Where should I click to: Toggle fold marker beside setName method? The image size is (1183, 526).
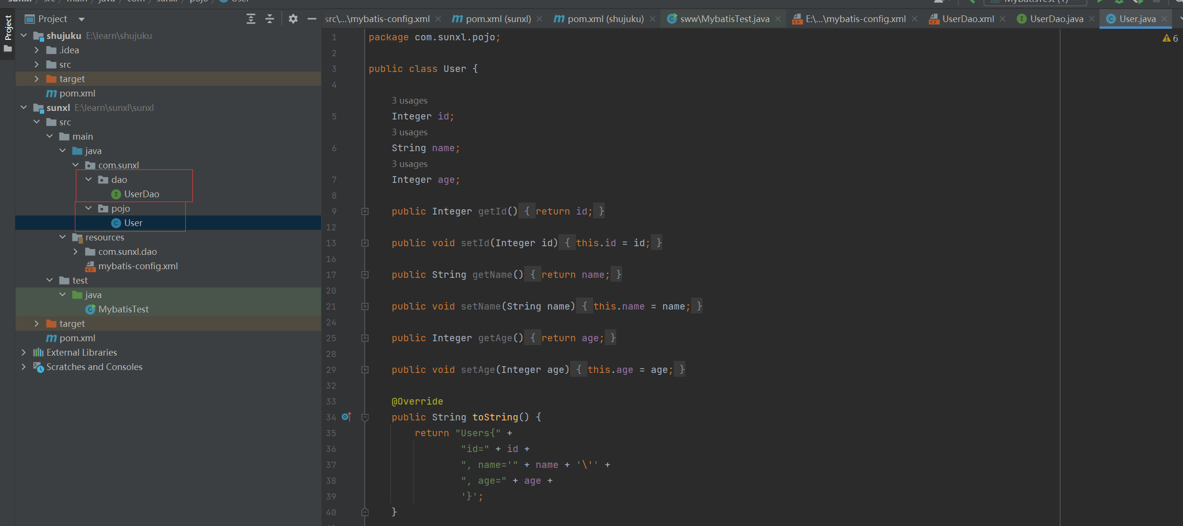365,306
